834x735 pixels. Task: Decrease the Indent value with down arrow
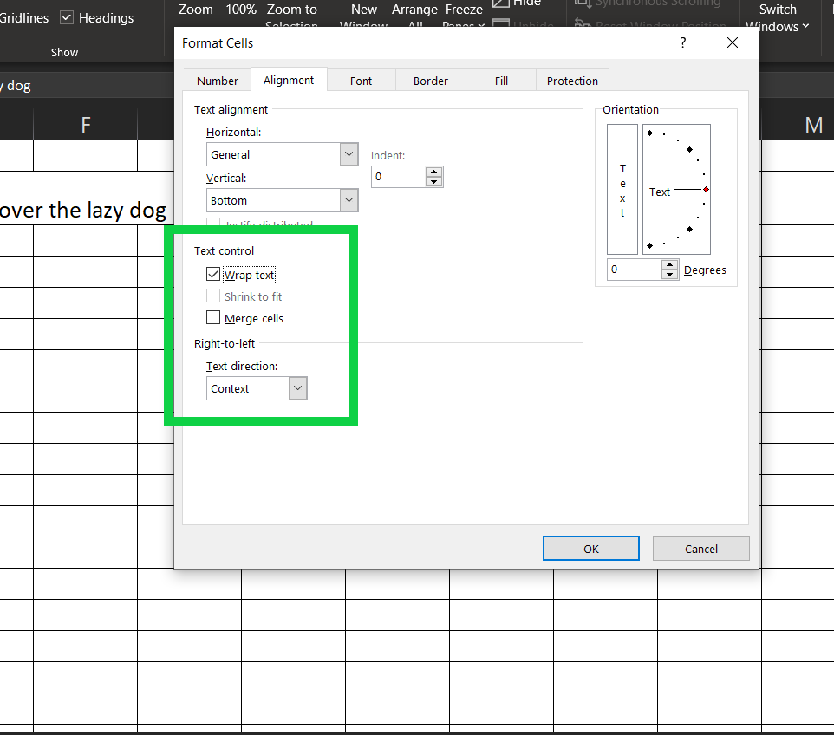click(x=434, y=182)
